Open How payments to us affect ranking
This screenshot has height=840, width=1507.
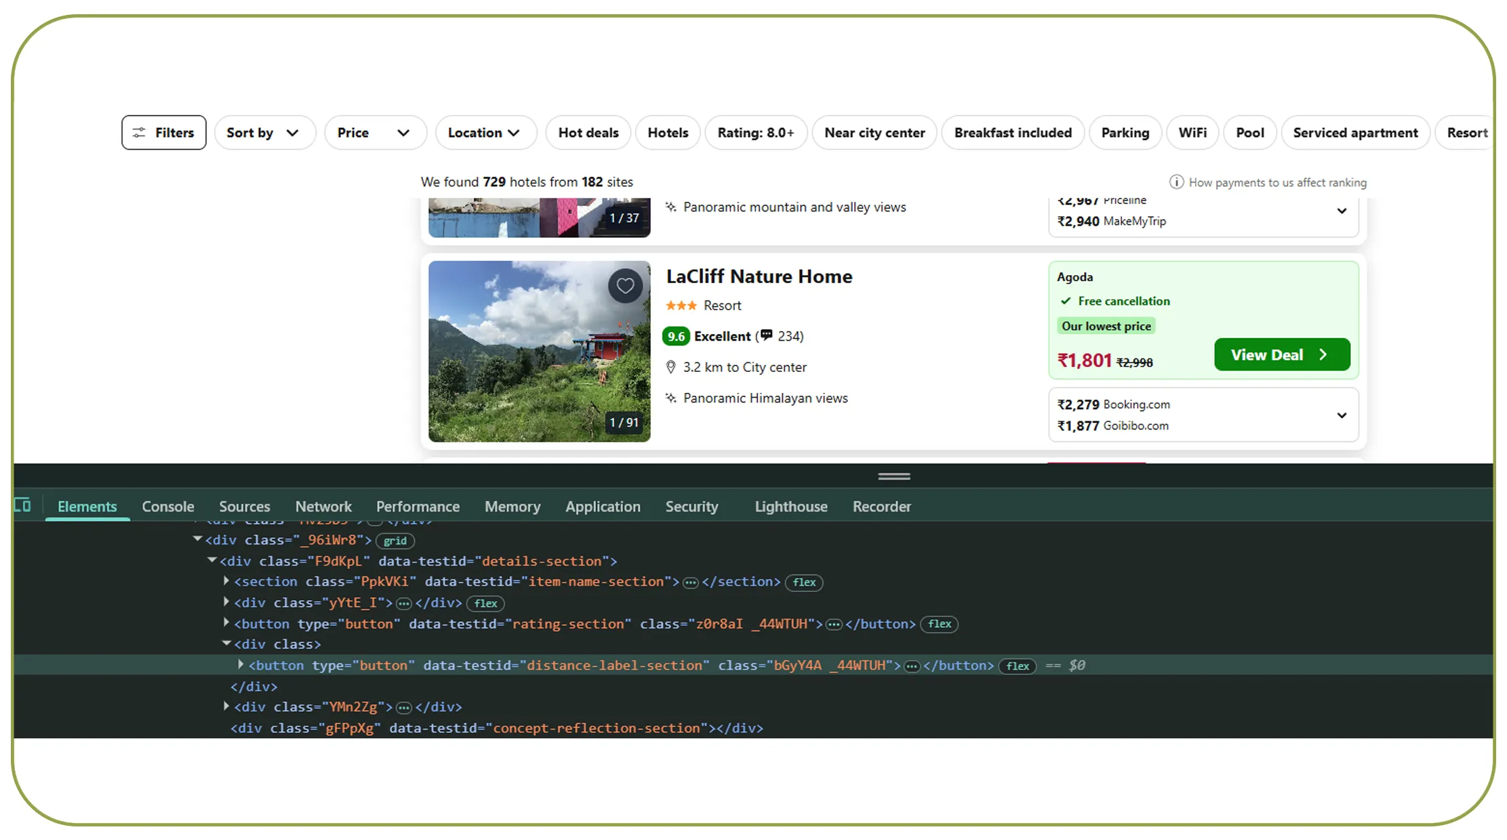[x=1277, y=182]
